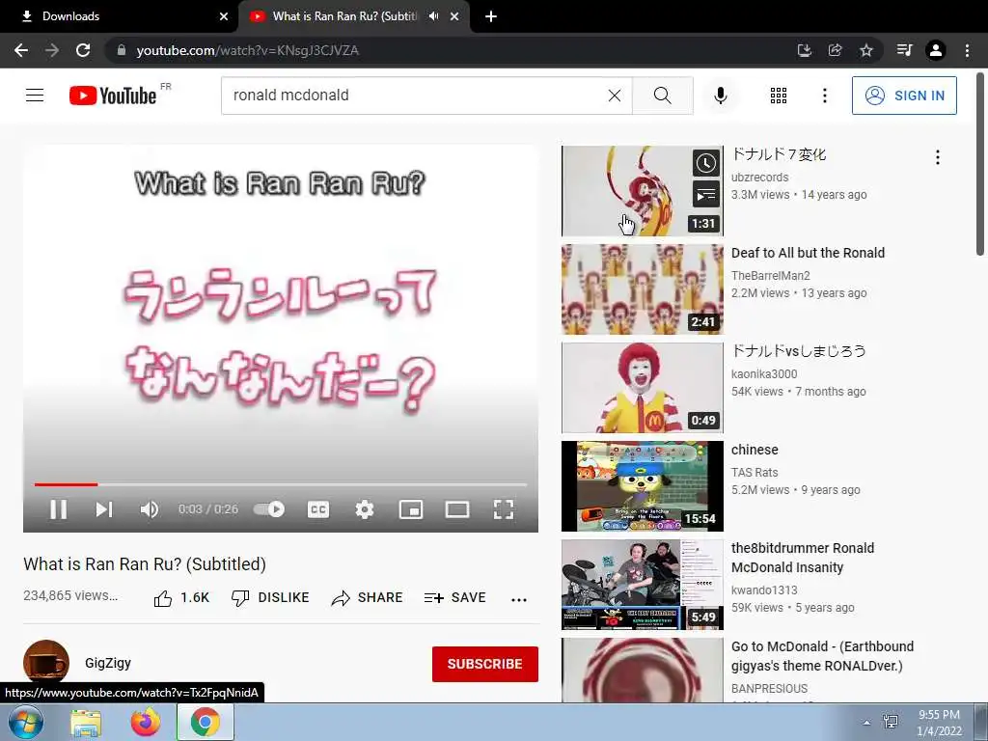
Task: Switch to theater mode view
Action: (x=456, y=509)
